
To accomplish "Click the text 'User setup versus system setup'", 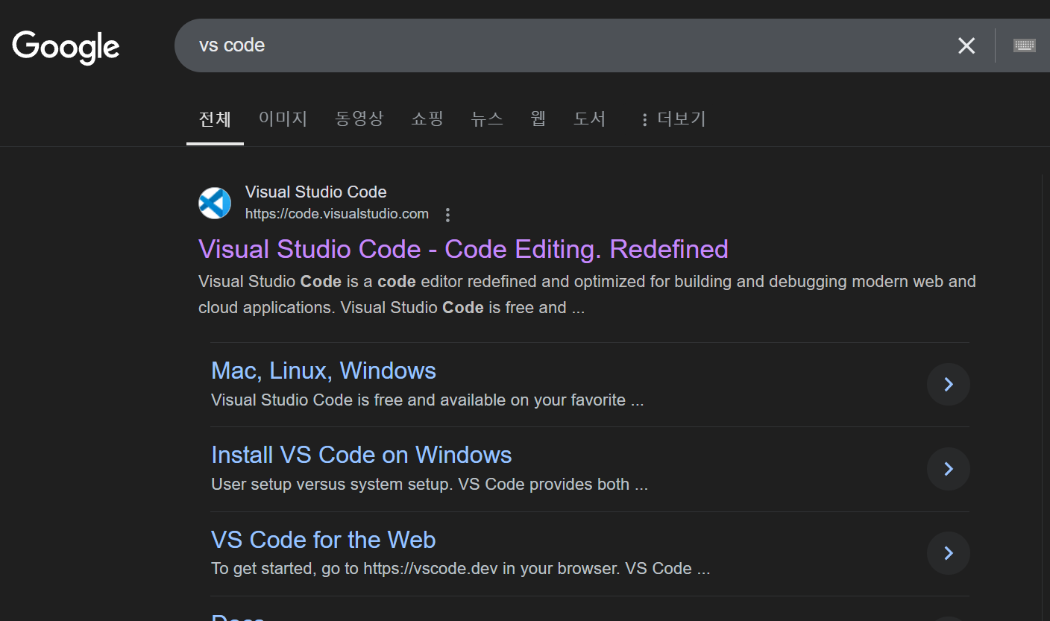I will pos(330,485).
